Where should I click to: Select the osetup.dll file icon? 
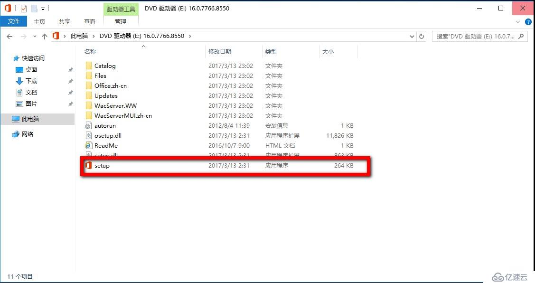click(89, 135)
